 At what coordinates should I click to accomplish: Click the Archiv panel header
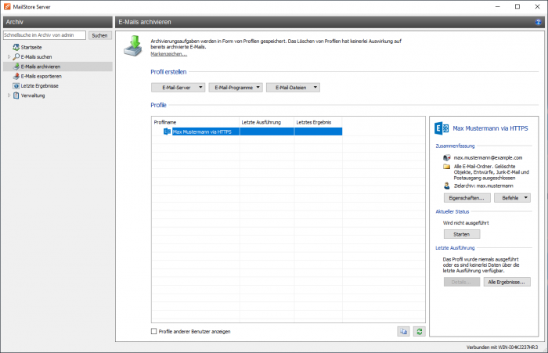(x=58, y=22)
